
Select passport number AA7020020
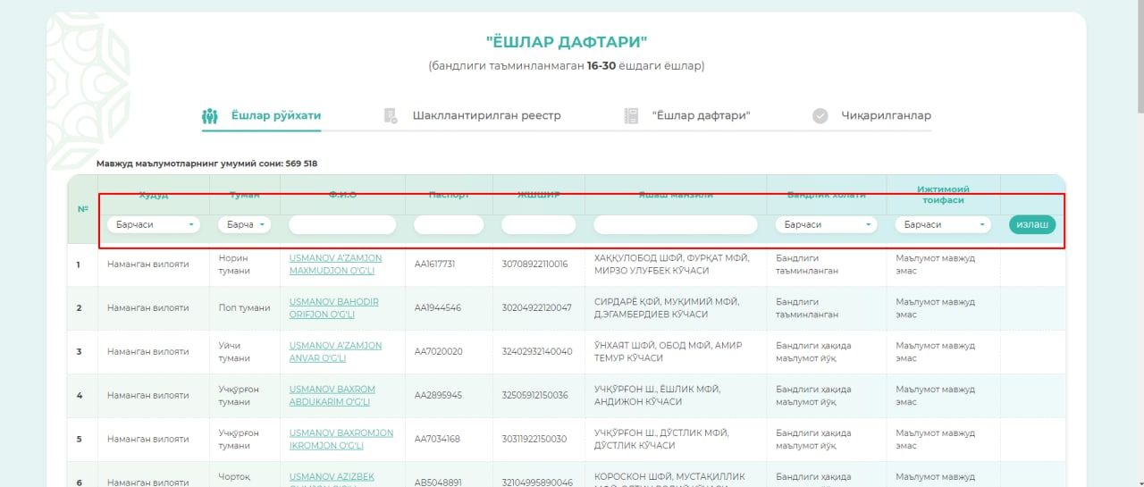tap(439, 352)
